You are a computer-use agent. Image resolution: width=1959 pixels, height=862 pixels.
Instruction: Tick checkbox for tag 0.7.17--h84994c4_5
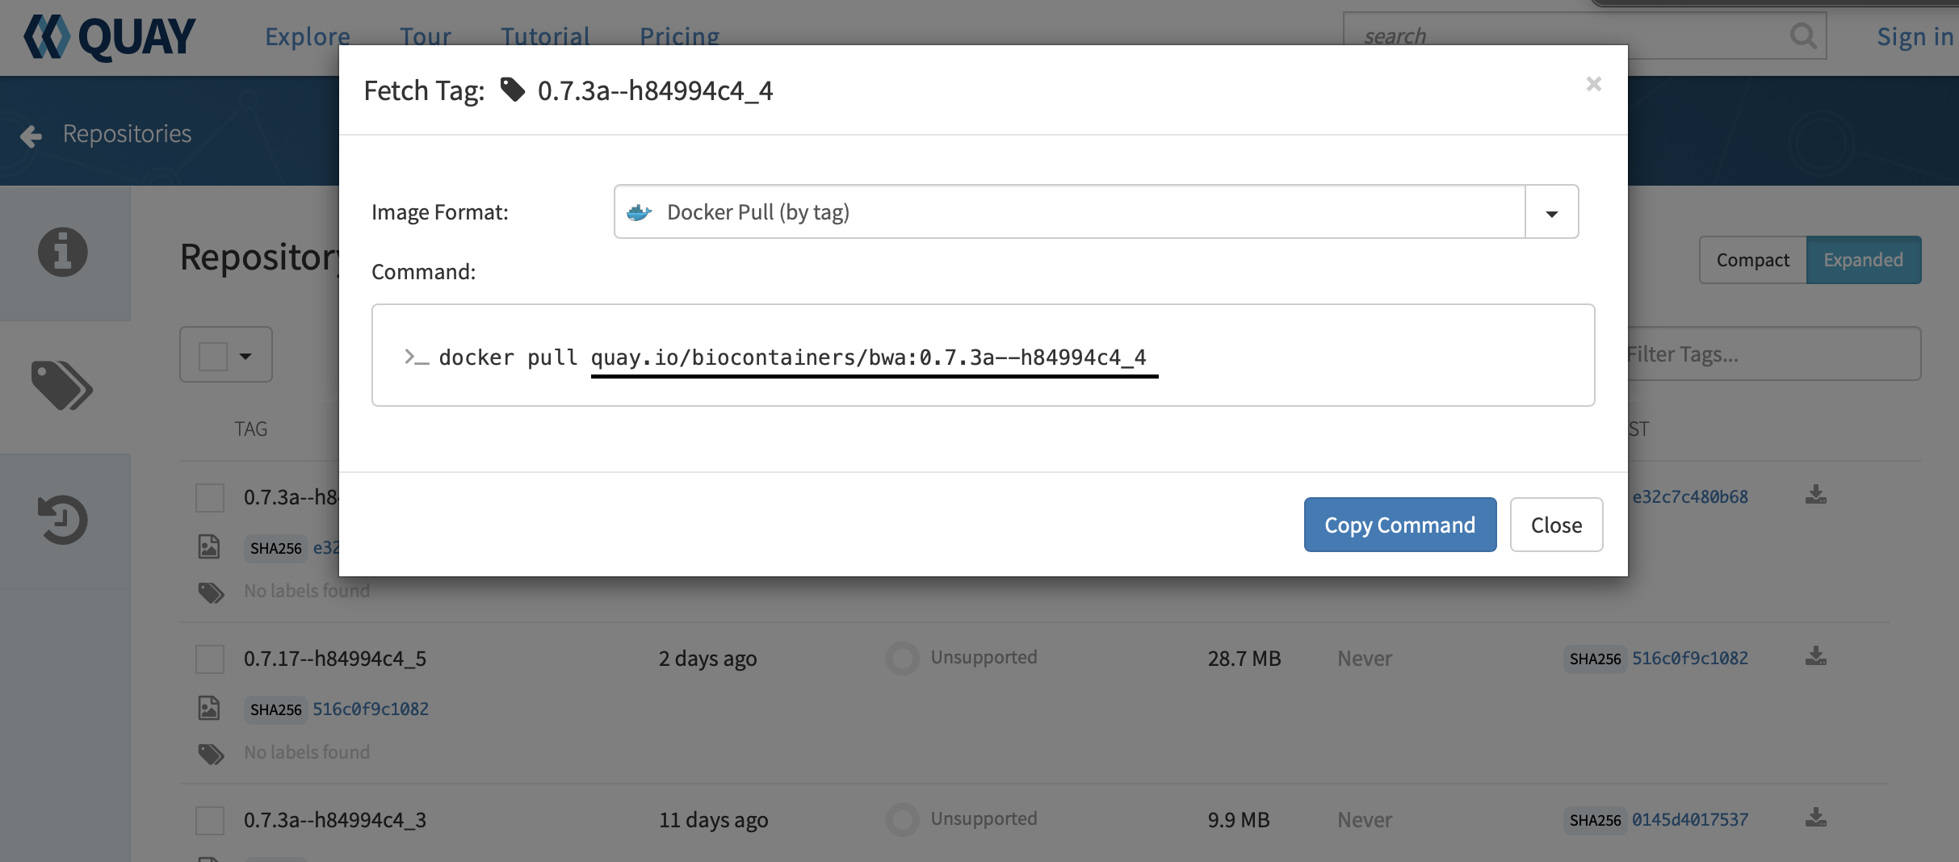pyautogui.click(x=210, y=659)
